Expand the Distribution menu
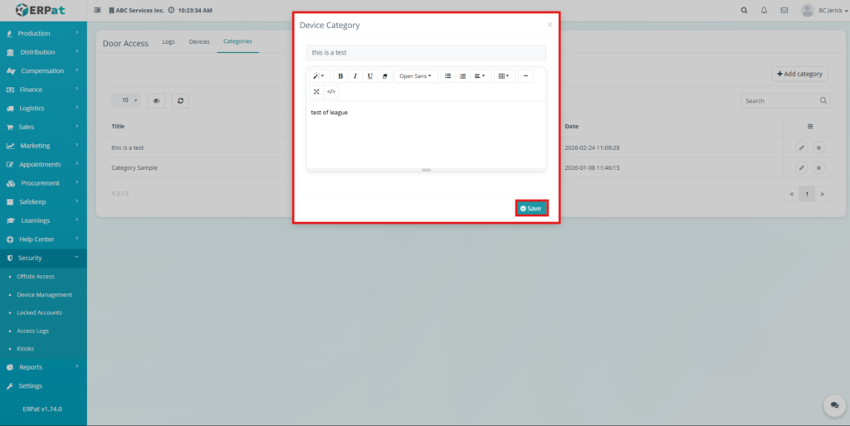Image resolution: width=850 pixels, height=426 pixels. 43,52
